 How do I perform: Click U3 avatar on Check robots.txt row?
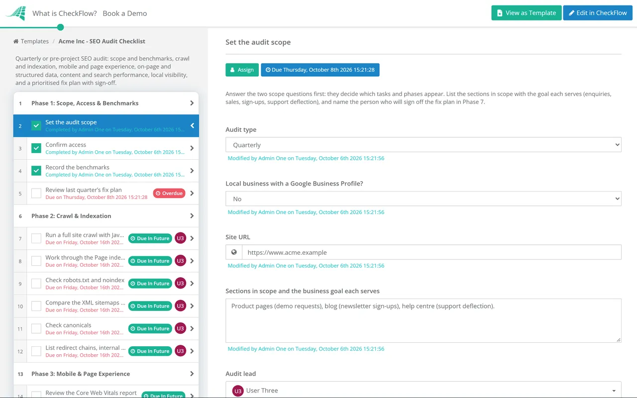[x=180, y=284]
